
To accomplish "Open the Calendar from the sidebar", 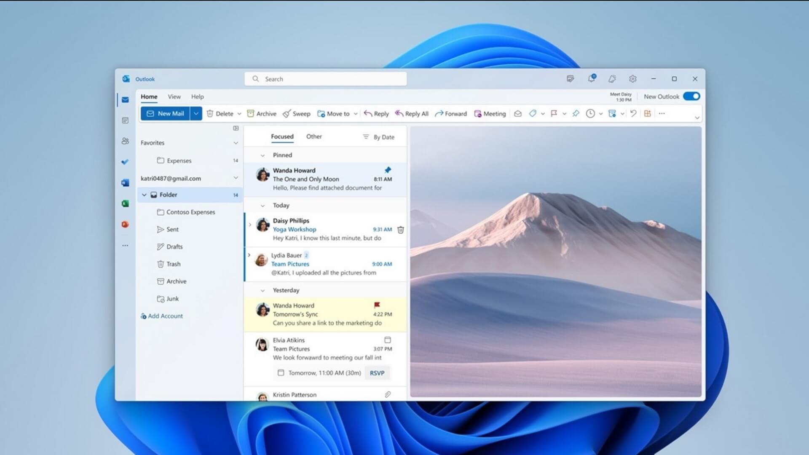I will (125, 120).
